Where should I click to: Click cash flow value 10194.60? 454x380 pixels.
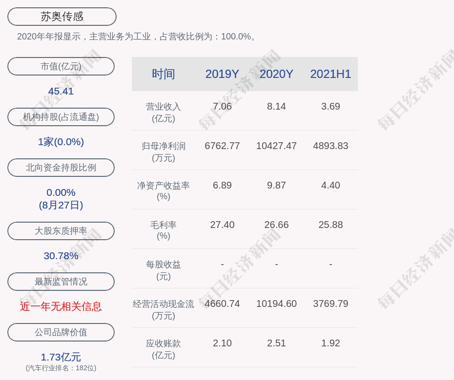coord(276,304)
